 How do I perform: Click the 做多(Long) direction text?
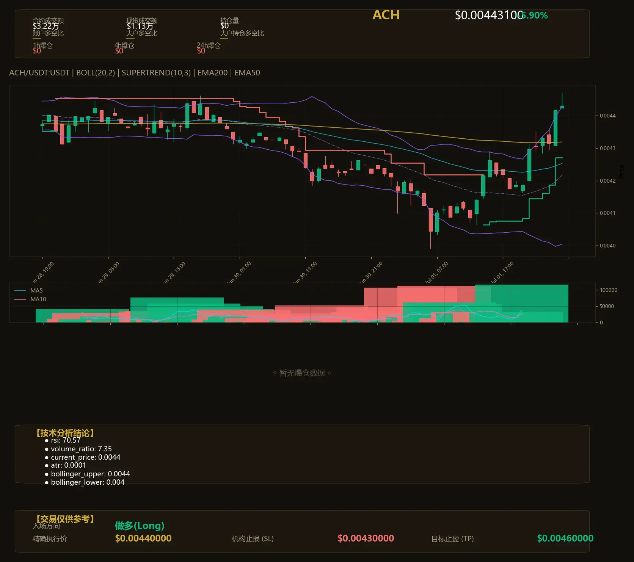(x=140, y=526)
